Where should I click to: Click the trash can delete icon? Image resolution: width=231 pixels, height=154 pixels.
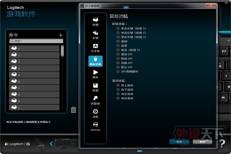pos(74,110)
